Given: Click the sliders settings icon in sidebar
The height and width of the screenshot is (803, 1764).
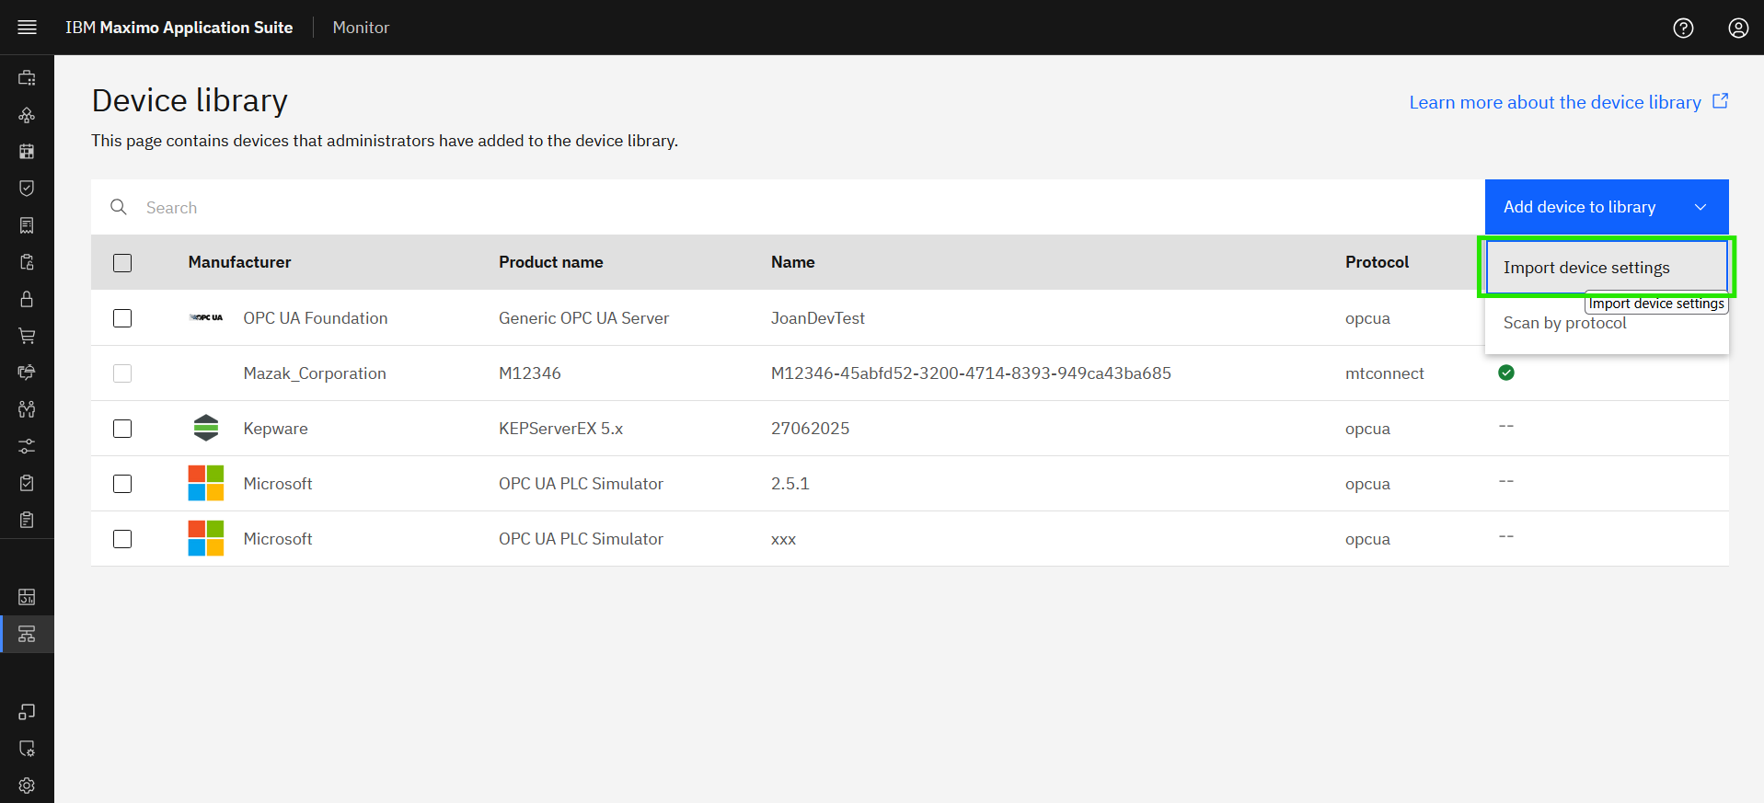Looking at the screenshot, I should 27,446.
